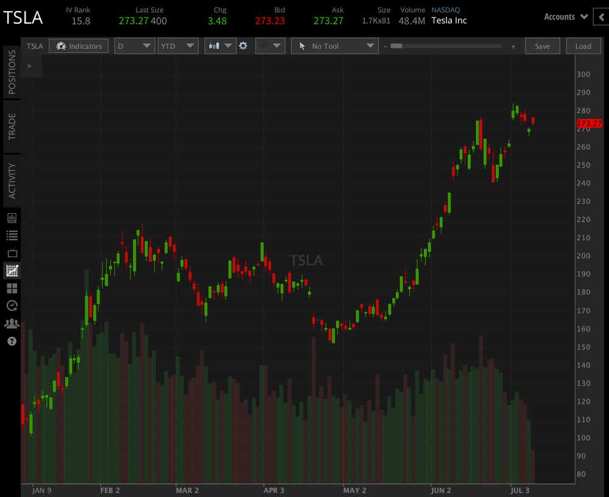Open the Indicators studies menu

(79, 46)
